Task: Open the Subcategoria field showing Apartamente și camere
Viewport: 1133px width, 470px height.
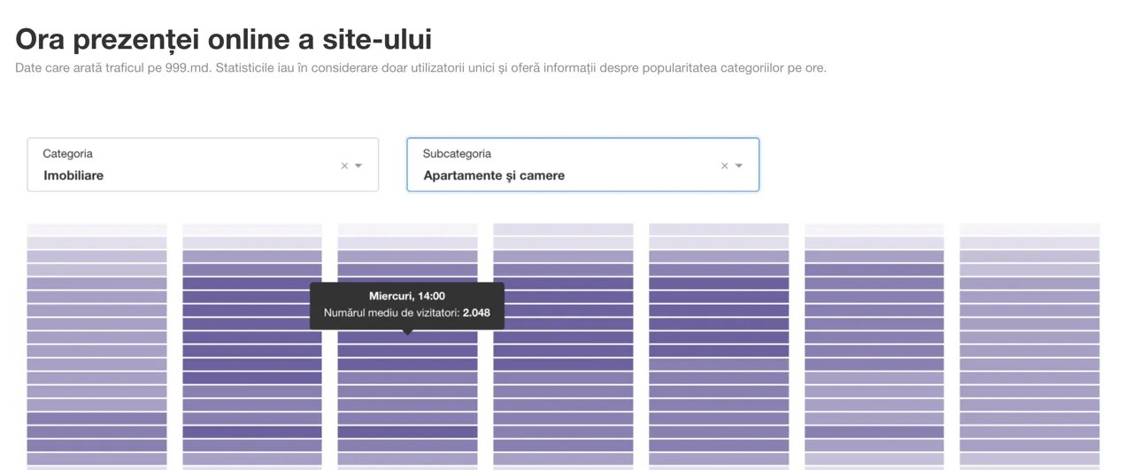Action: (x=582, y=165)
